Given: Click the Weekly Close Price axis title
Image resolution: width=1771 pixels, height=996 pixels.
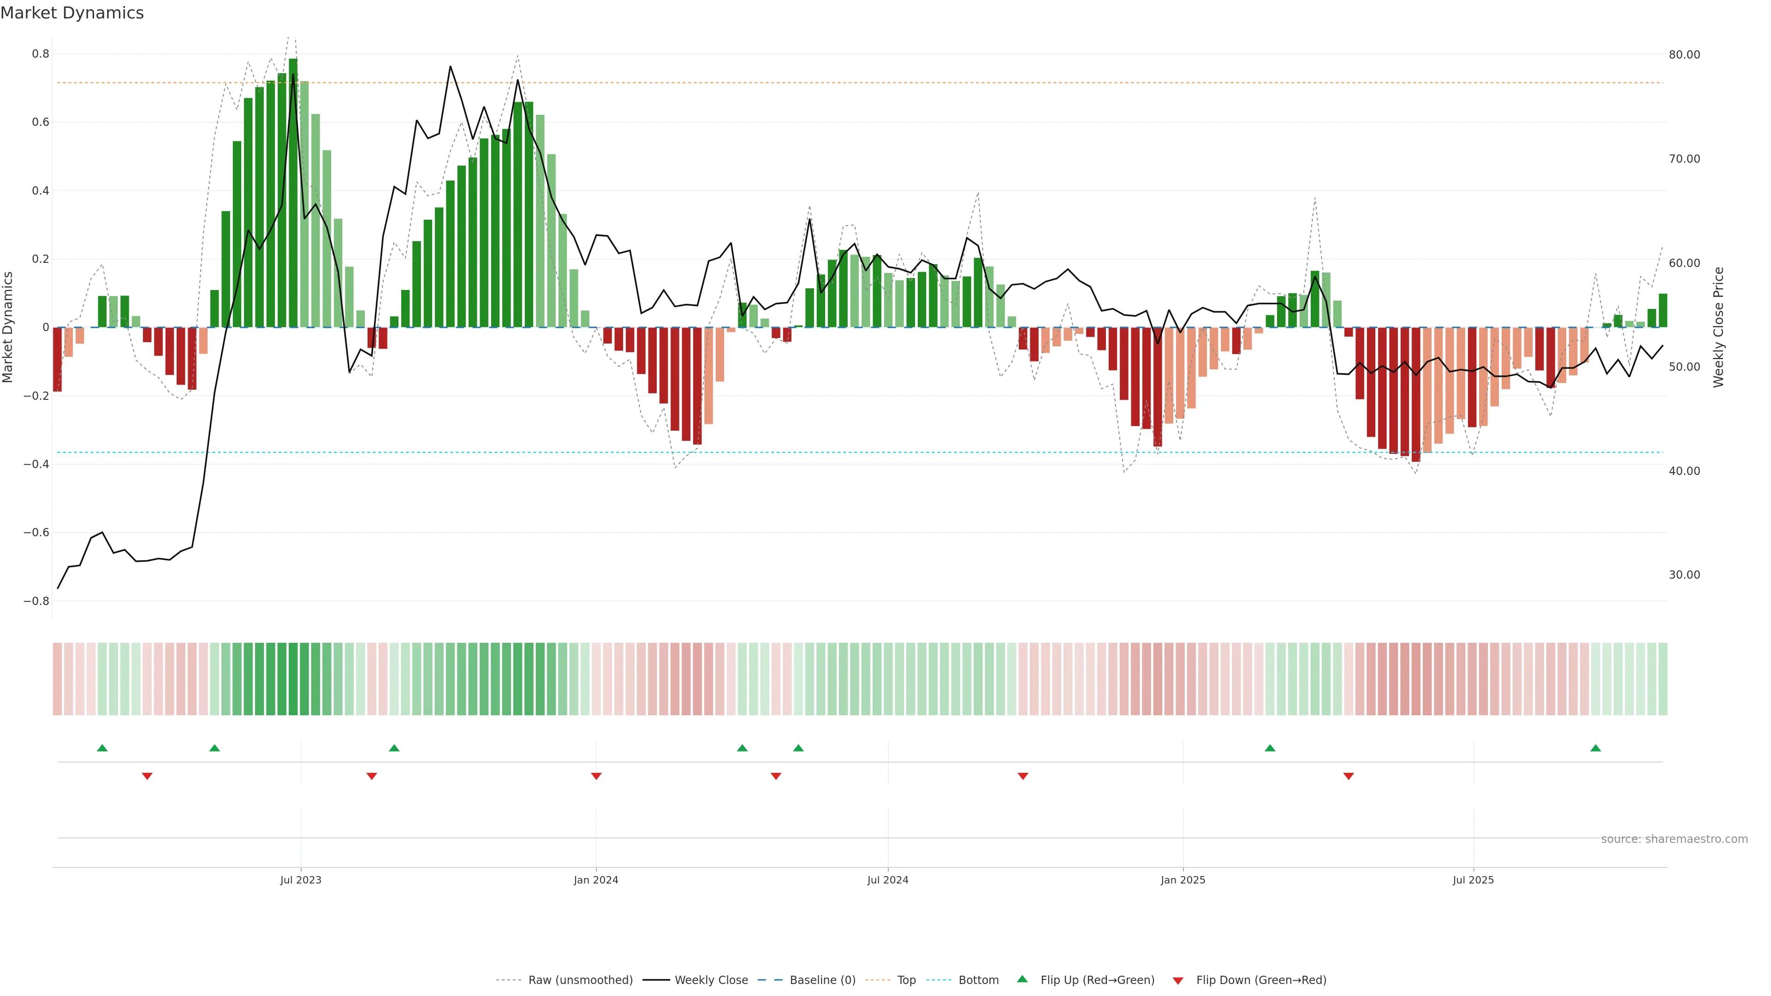Looking at the screenshot, I should (x=1718, y=327).
